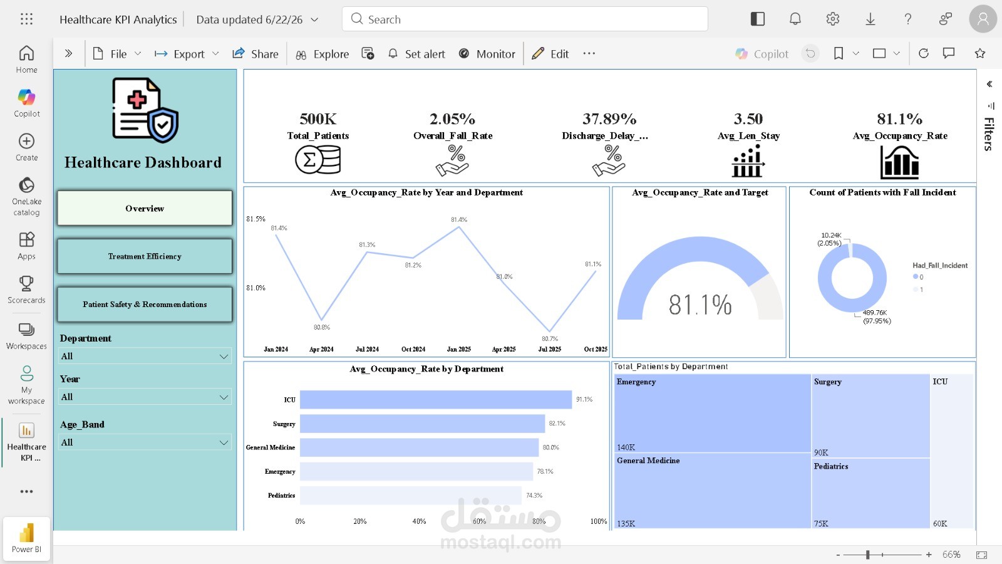Screen dimensions: 1002x564
Task: Click the bookmark icon
Action: [839, 54]
